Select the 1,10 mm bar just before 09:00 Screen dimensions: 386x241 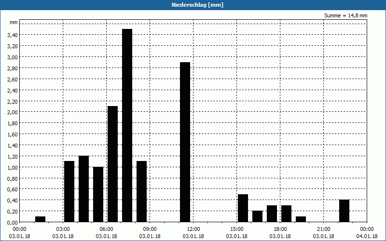click(x=141, y=191)
